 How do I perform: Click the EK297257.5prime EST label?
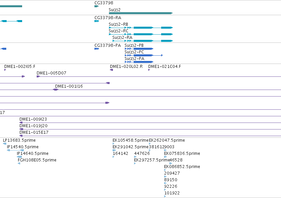(152, 160)
